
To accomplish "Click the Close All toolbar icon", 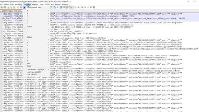I will click(11, 7).
